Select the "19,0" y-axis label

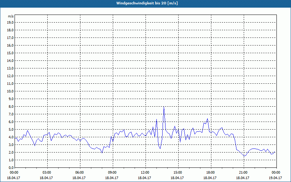(11, 23)
